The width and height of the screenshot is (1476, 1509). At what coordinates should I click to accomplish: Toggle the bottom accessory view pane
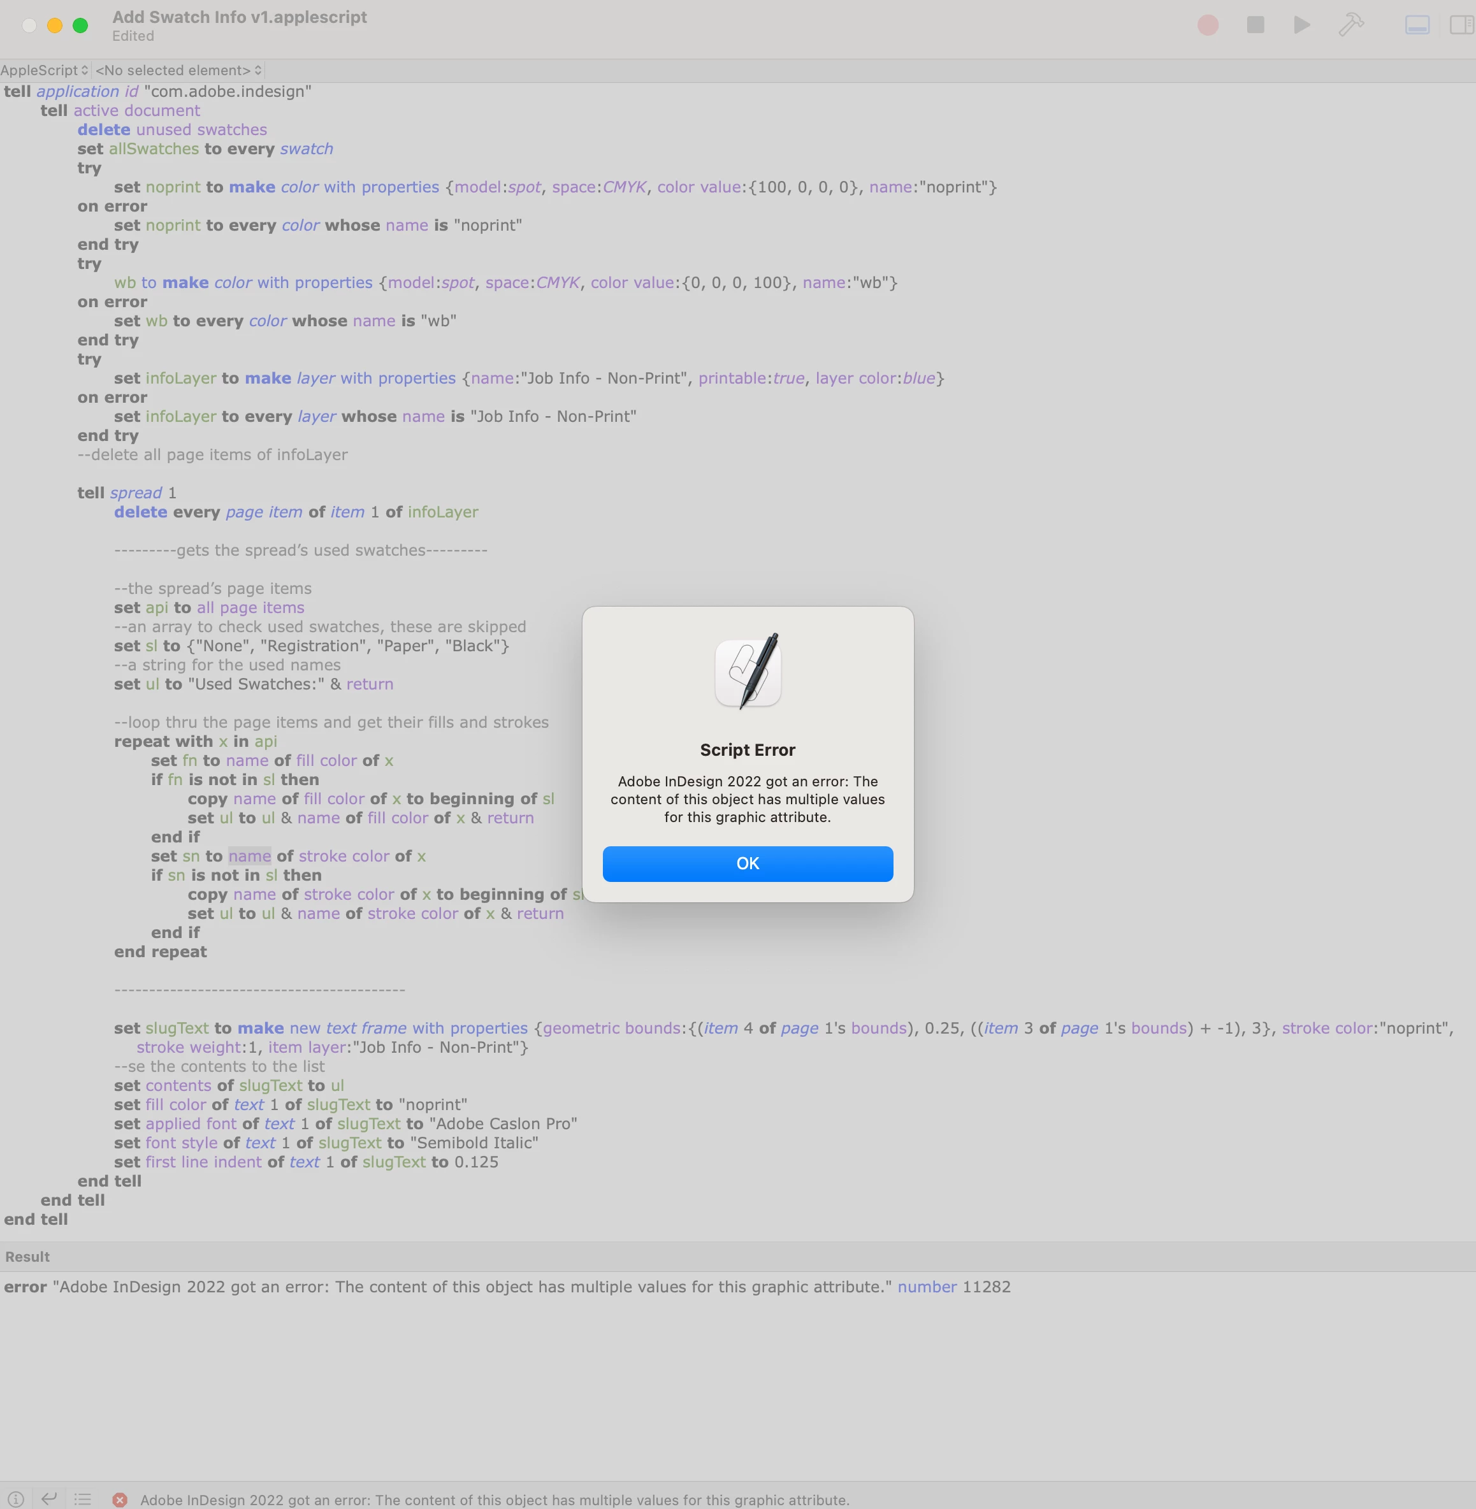click(1417, 25)
